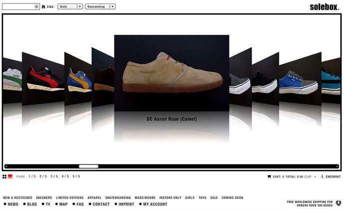Select the blue and grey sneaker thumbnail

click(x=300, y=79)
